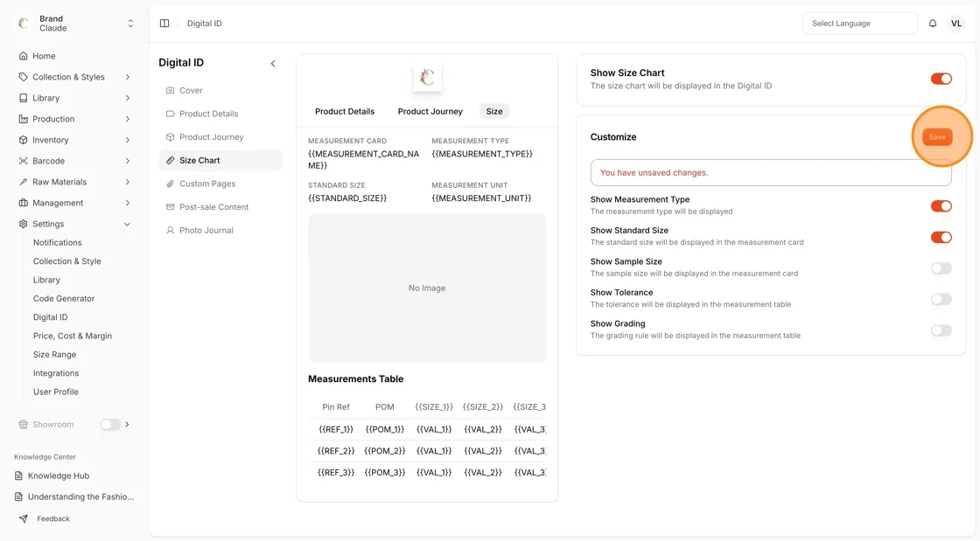This screenshot has height=541, width=980.
Task: Click the VL user avatar
Action: pyautogui.click(x=956, y=24)
